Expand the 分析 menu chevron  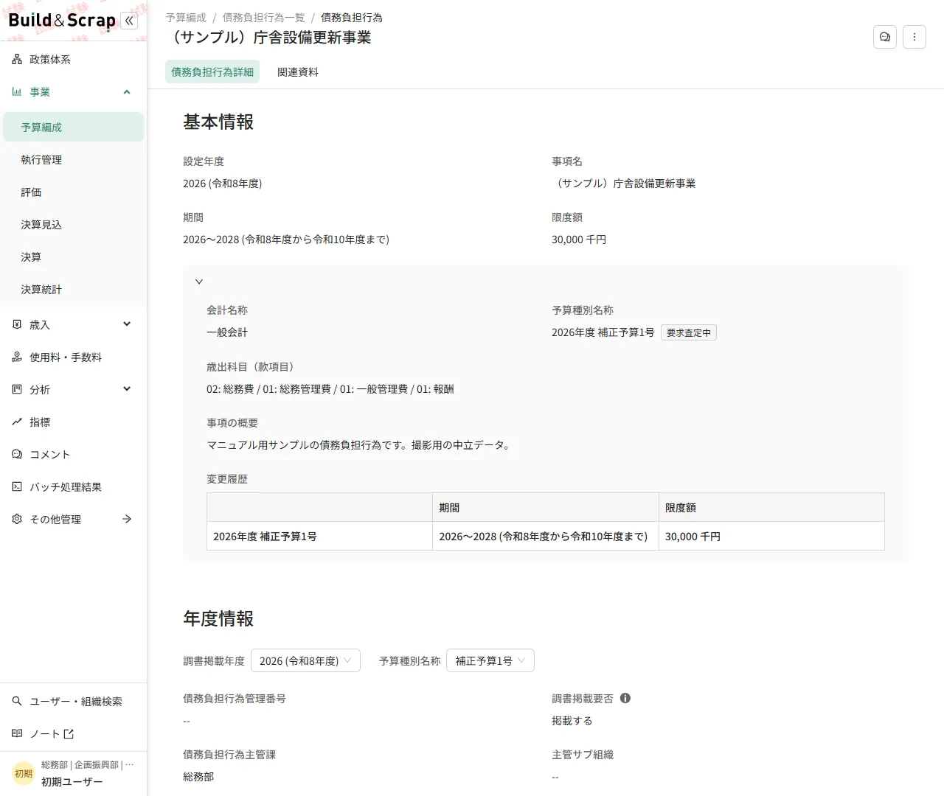click(127, 389)
